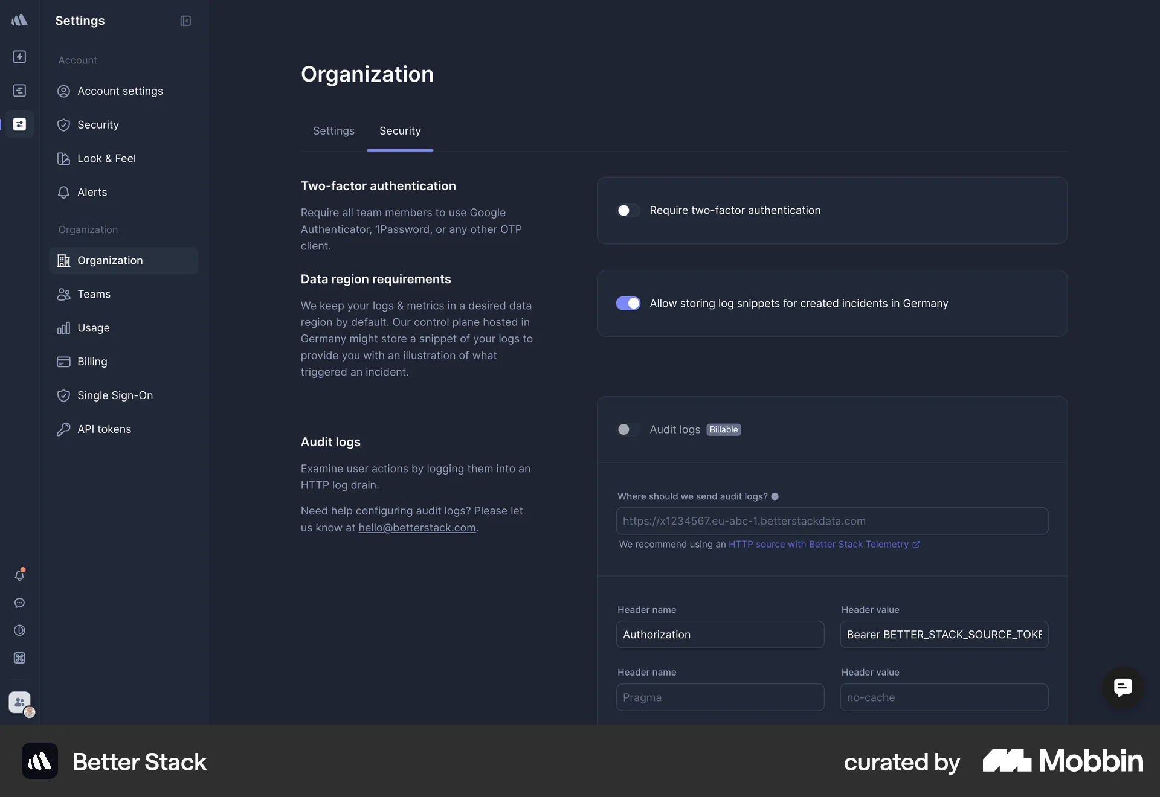Follow the HTTP source with Better Stack Telemetry link

(820, 544)
